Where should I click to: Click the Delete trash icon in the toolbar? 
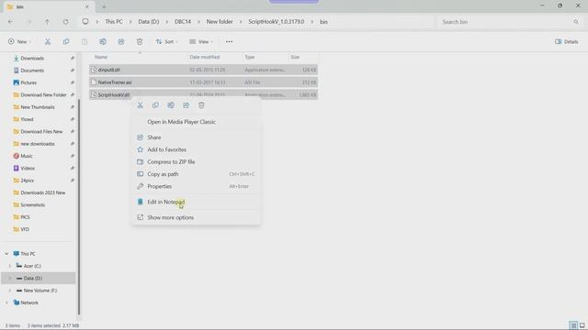[x=140, y=41]
